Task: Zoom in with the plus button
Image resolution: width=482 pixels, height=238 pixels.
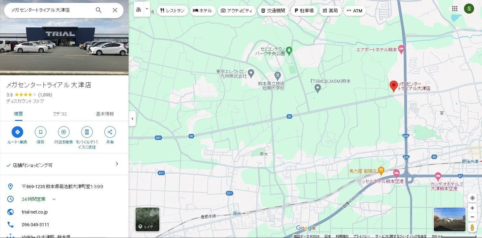Action: point(472,208)
